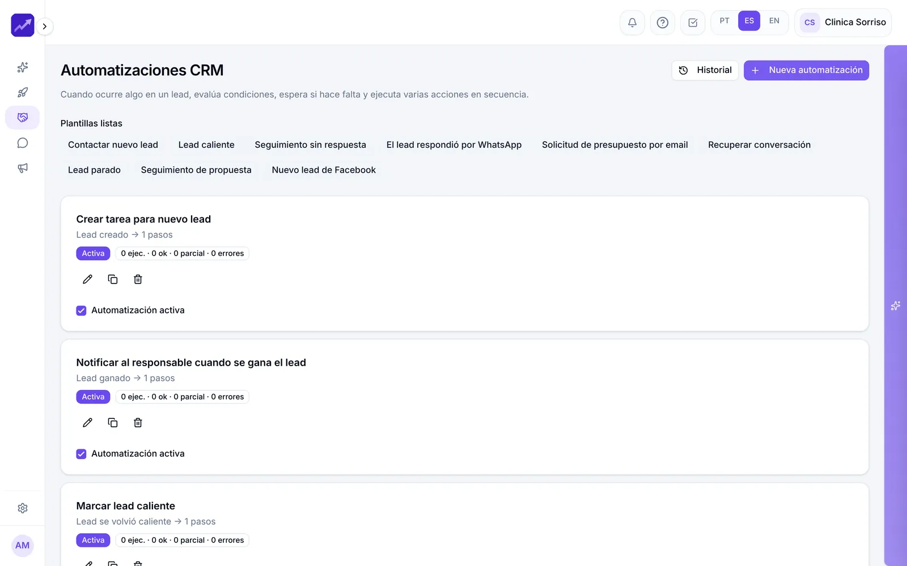Open the megaphone campaigns icon in the sidebar
This screenshot has height=566, width=907.
23,168
